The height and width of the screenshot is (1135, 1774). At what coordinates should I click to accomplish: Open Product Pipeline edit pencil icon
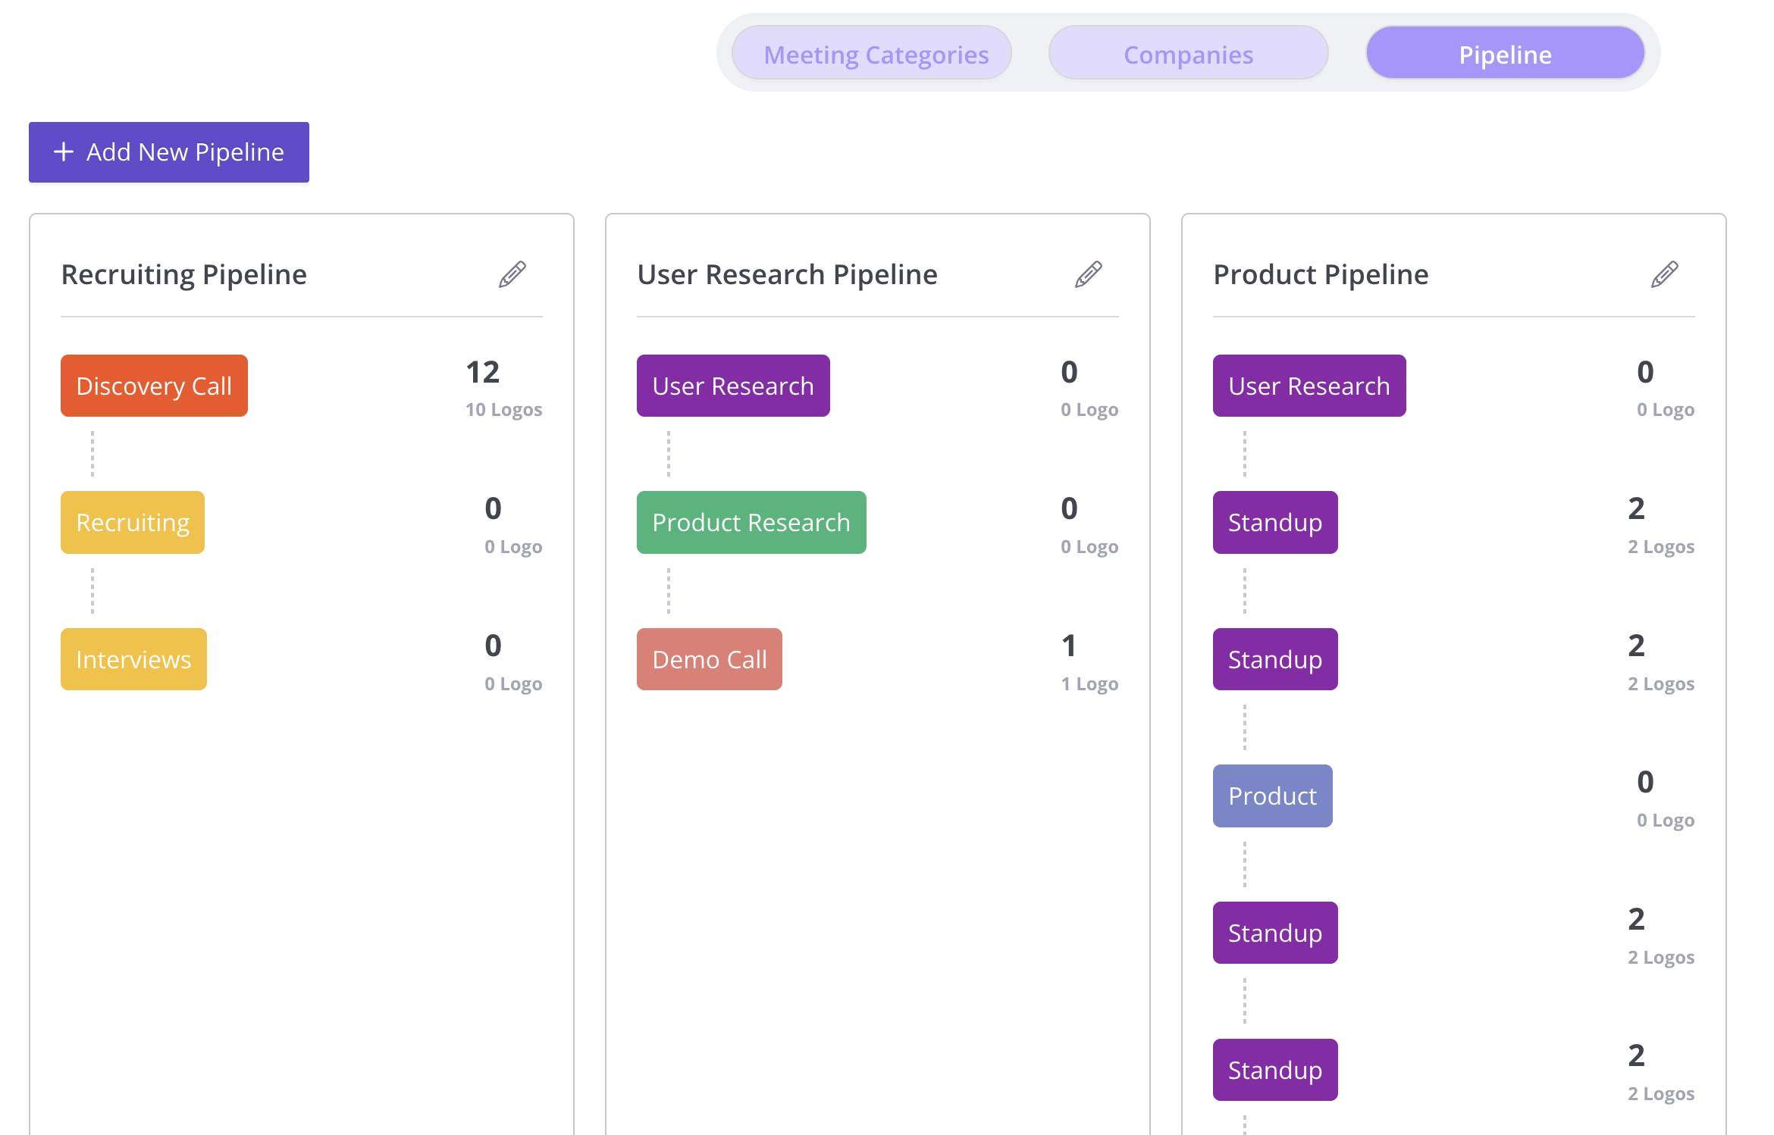pos(1665,274)
